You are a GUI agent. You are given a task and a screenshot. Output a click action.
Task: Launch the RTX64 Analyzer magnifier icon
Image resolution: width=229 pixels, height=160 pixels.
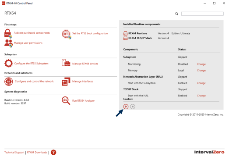[x=66, y=101]
